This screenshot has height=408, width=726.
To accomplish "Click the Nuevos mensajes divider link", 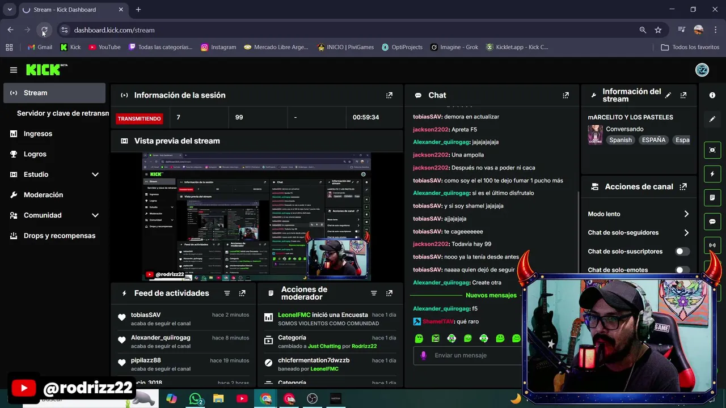I will click(x=491, y=295).
